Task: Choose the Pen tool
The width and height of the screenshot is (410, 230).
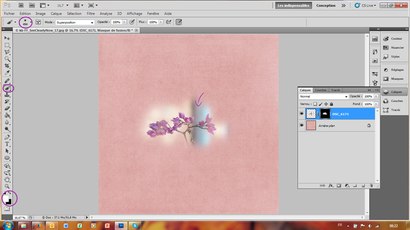Action: tap(7, 137)
